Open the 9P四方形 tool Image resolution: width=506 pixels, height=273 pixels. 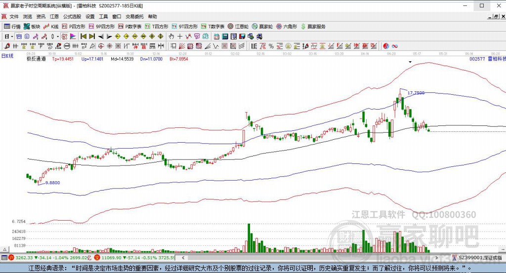click(102, 27)
